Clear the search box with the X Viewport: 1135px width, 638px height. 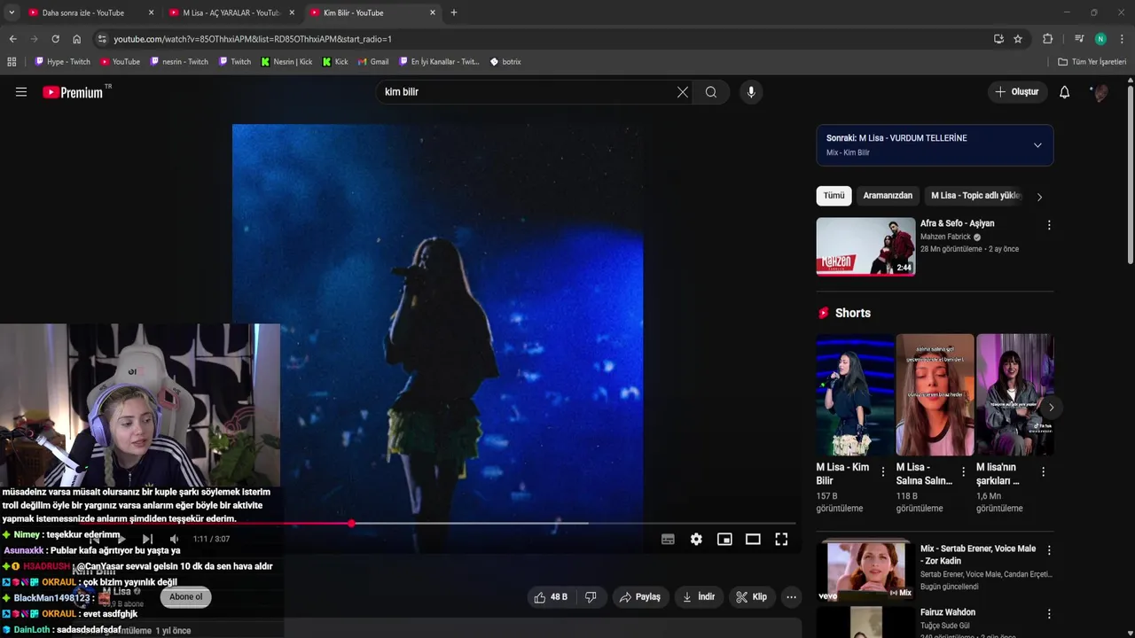point(683,92)
